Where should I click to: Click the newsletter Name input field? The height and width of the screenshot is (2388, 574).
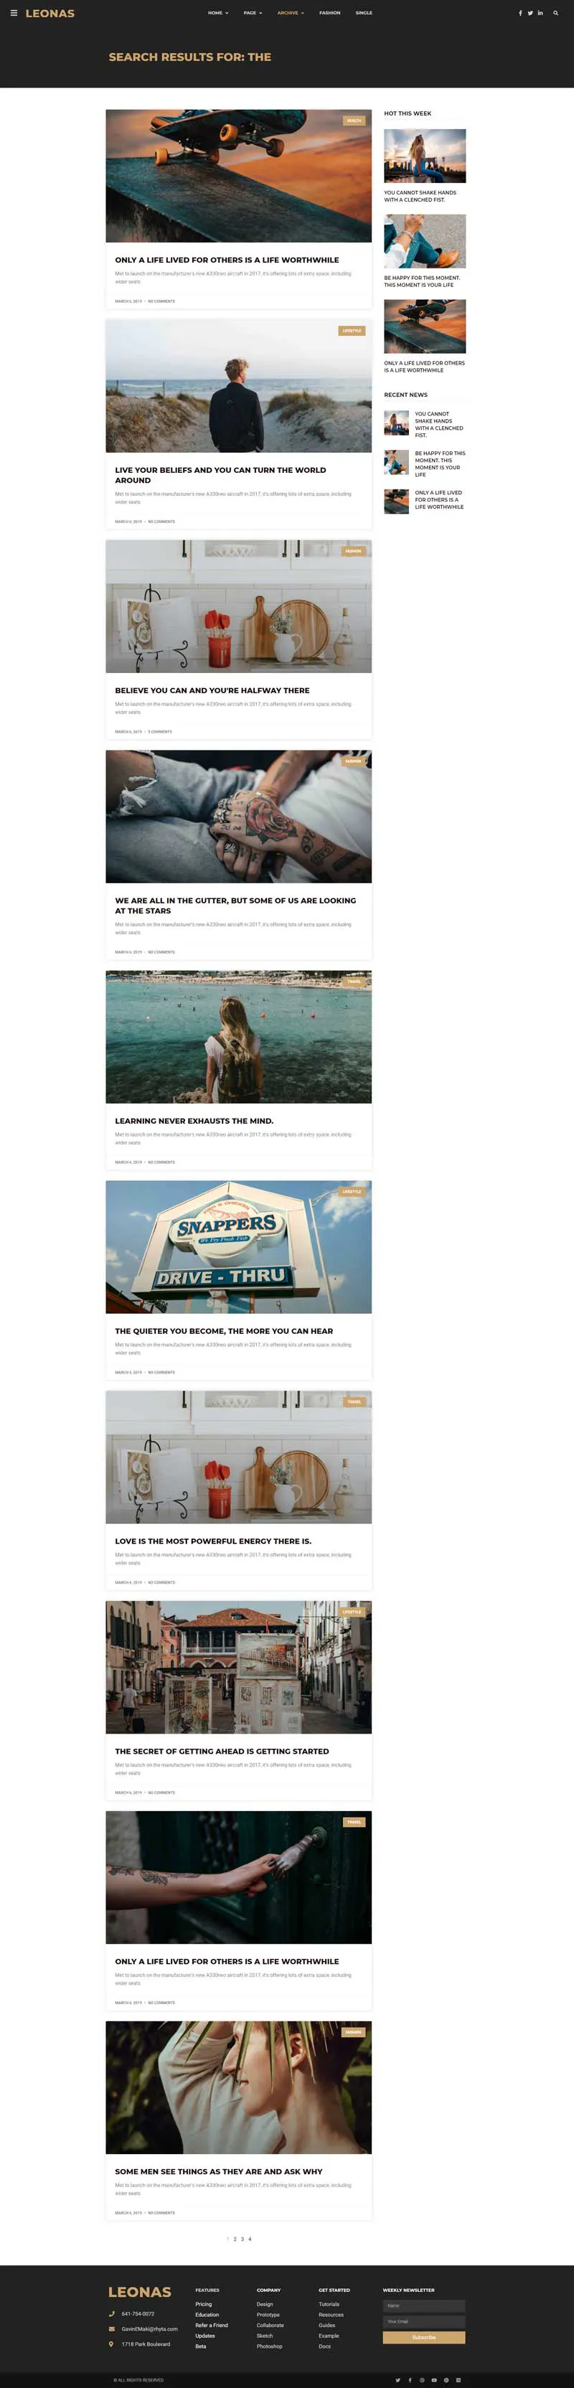[424, 2305]
